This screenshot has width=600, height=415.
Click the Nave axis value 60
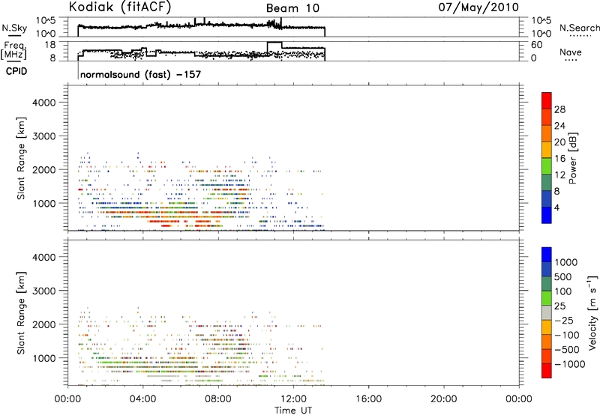[x=537, y=45]
